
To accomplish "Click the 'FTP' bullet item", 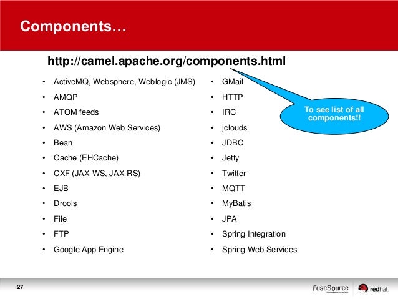I will click(x=61, y=233).
